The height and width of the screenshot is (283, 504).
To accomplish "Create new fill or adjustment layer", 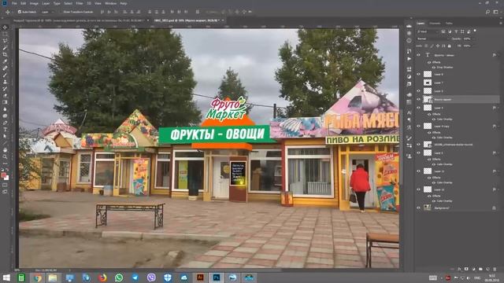I will point(473,269).
